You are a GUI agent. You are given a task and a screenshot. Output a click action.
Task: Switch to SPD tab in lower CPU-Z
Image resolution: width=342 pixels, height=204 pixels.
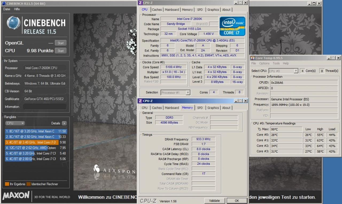point(200,108)
